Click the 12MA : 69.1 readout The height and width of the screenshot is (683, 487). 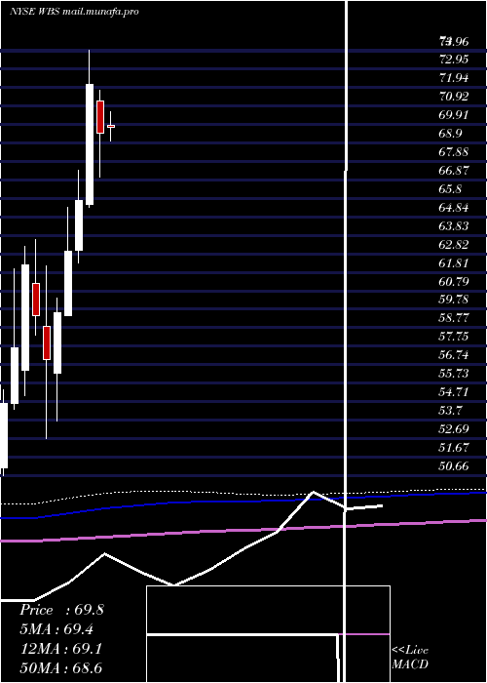pos(61,649)
